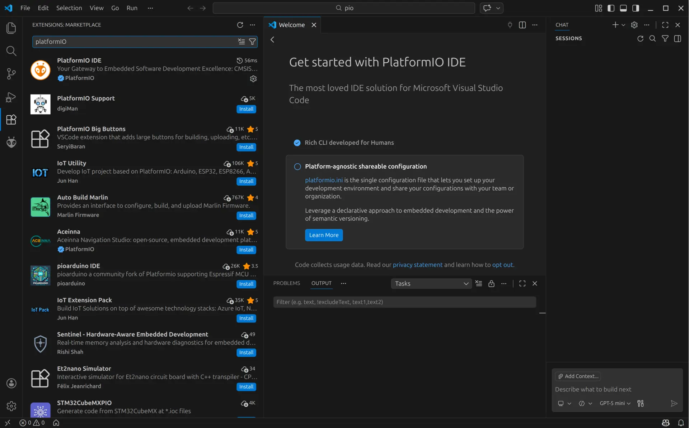This screenshot has height=428, width=689.
Task: Open the PlatformIO alien icon in activity bar
Action: (11, 143)
